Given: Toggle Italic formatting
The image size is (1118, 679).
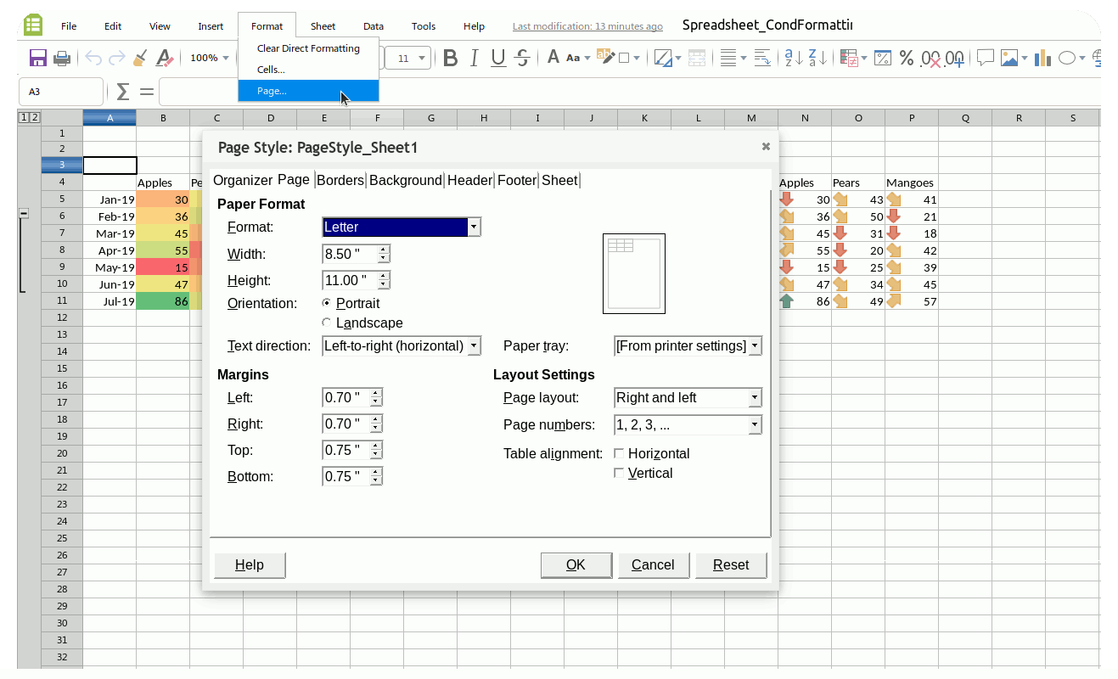Looking at the screenshot, I should click(475, 58).
